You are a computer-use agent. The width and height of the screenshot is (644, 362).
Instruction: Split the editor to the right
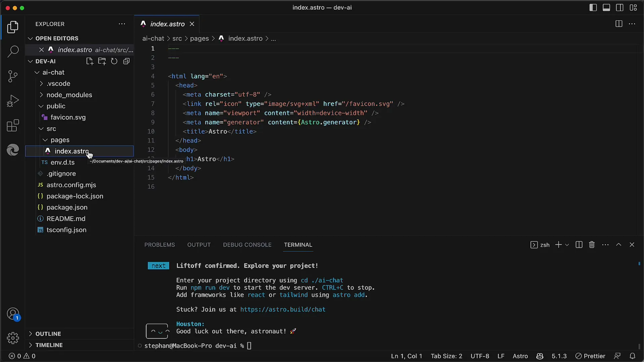[618, 24]
